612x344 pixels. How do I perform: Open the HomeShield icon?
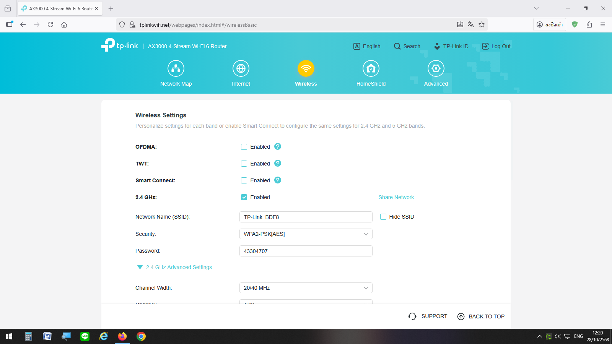point(371,69)
